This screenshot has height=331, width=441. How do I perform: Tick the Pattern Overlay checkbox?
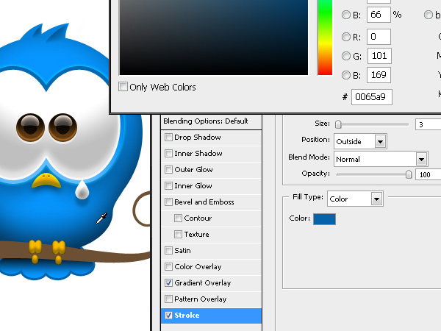(x=168, y=299)
